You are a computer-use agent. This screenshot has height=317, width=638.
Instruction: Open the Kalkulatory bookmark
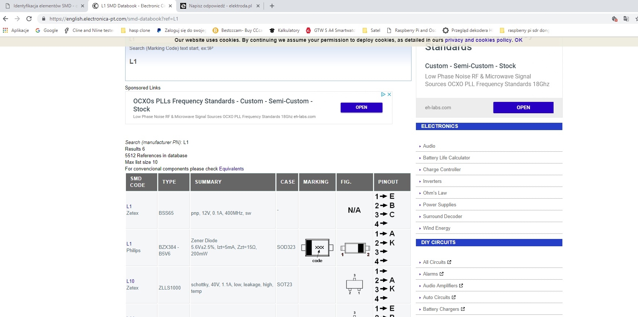[x=284, y=30]
